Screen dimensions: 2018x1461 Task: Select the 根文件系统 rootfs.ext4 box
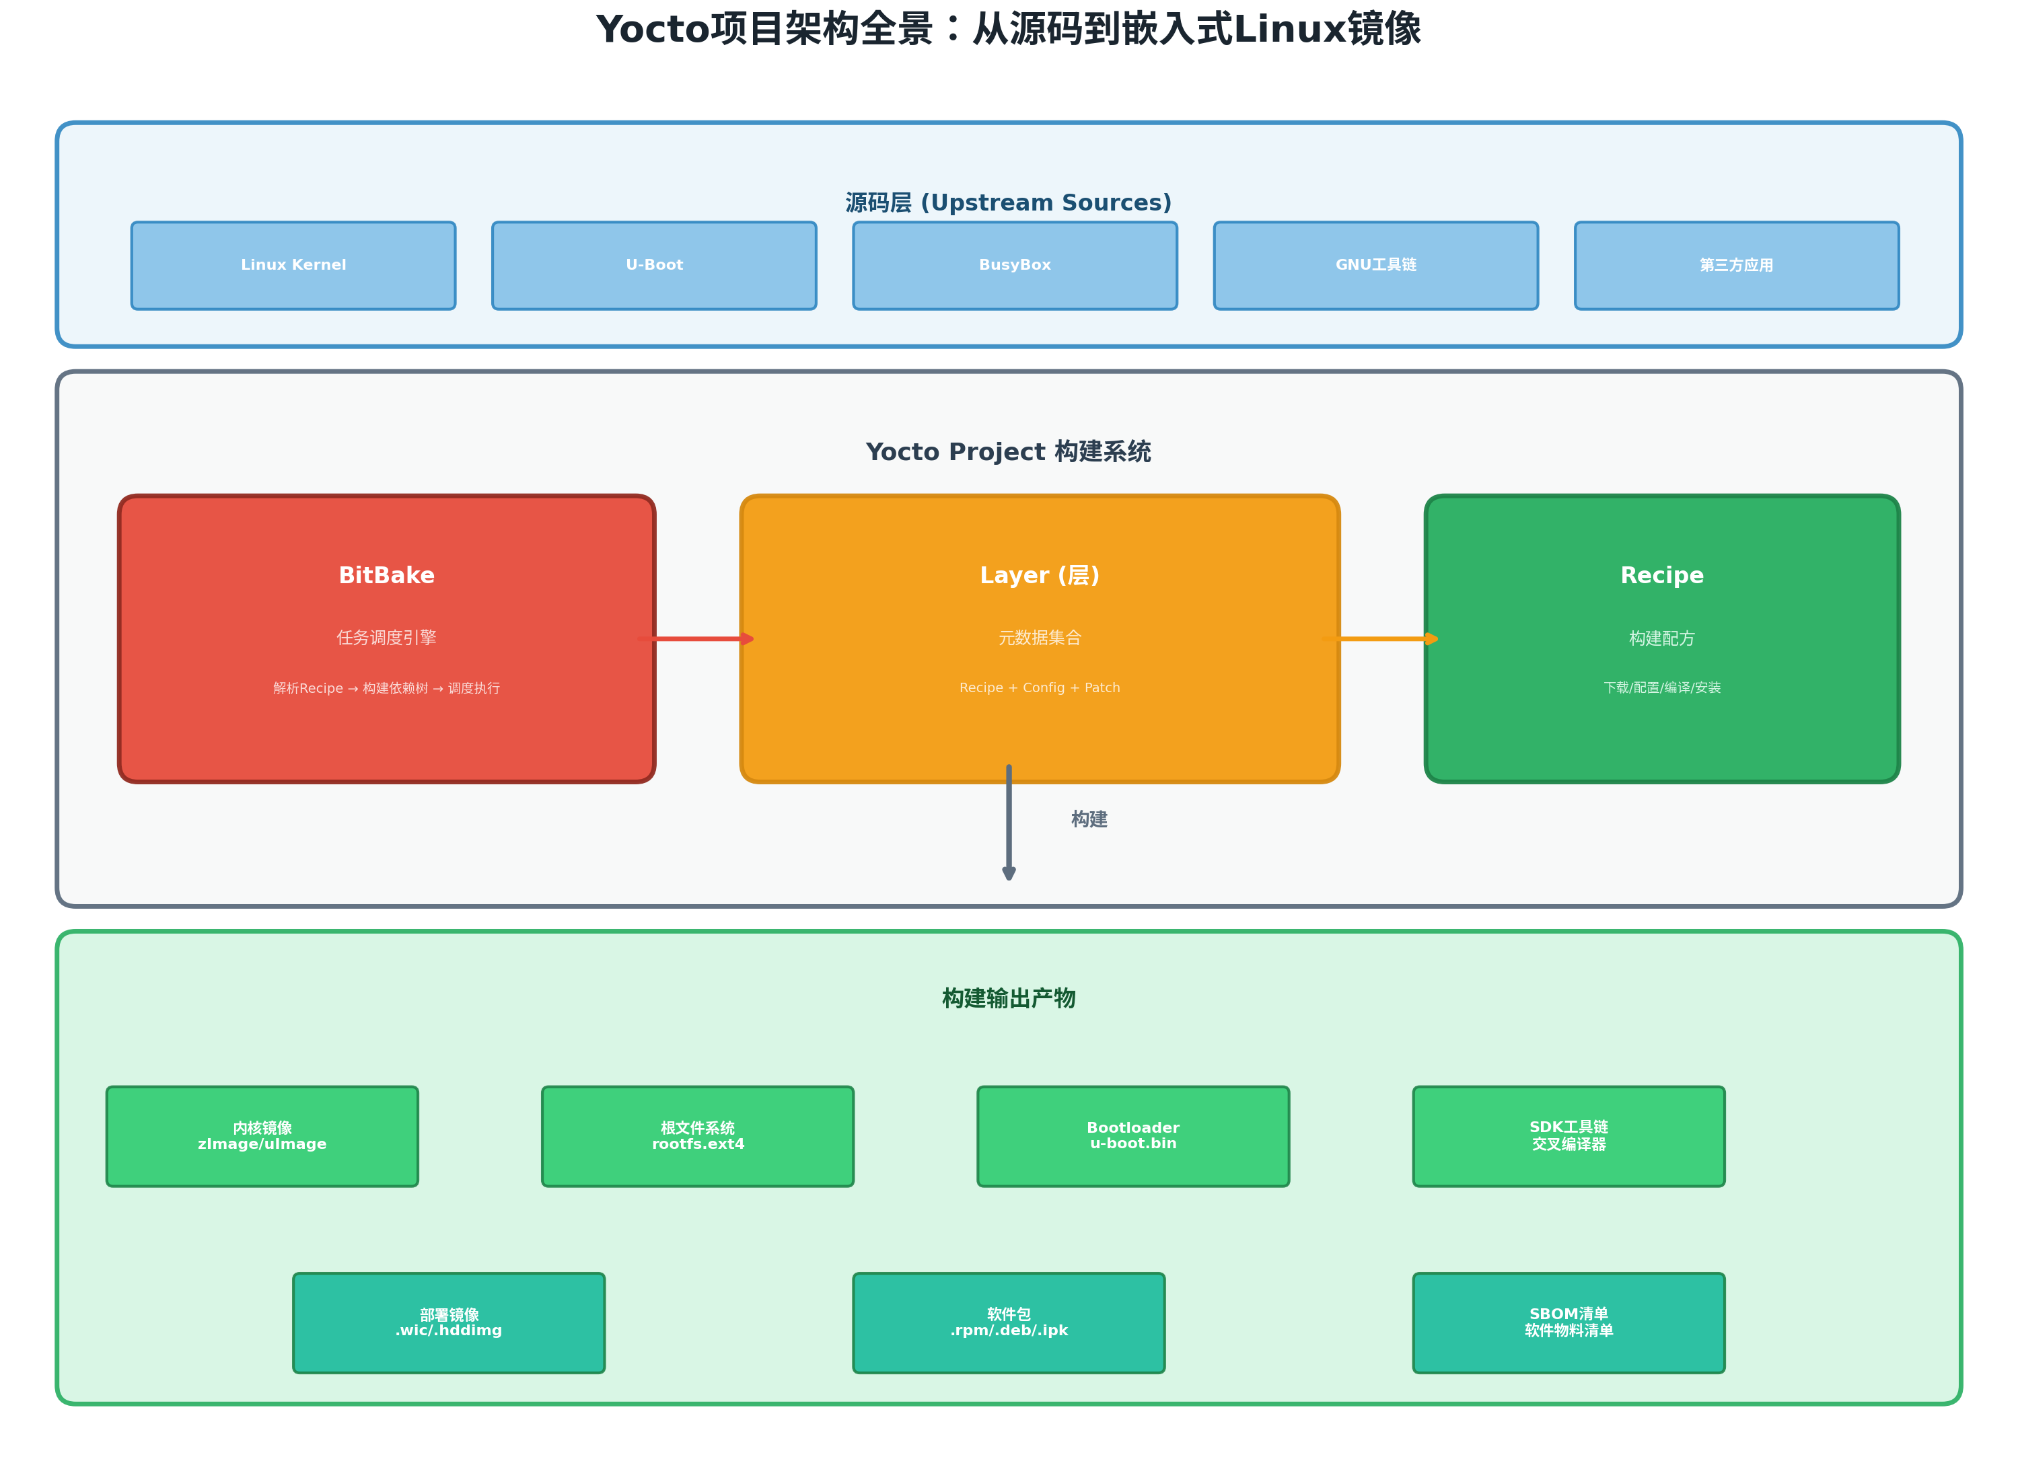[x=698, y=1136]
